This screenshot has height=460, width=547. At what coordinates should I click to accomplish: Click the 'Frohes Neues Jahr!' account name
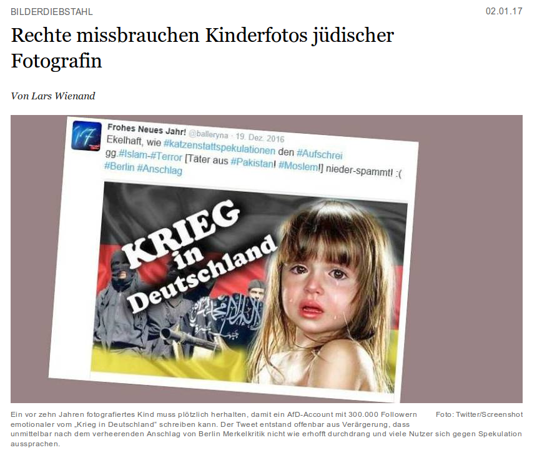(x=147, y=129)
